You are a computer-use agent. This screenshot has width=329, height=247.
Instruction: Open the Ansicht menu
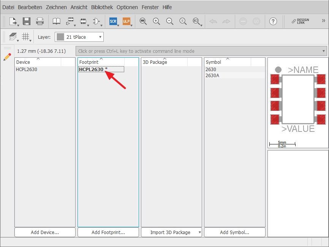tap(79, 7)
